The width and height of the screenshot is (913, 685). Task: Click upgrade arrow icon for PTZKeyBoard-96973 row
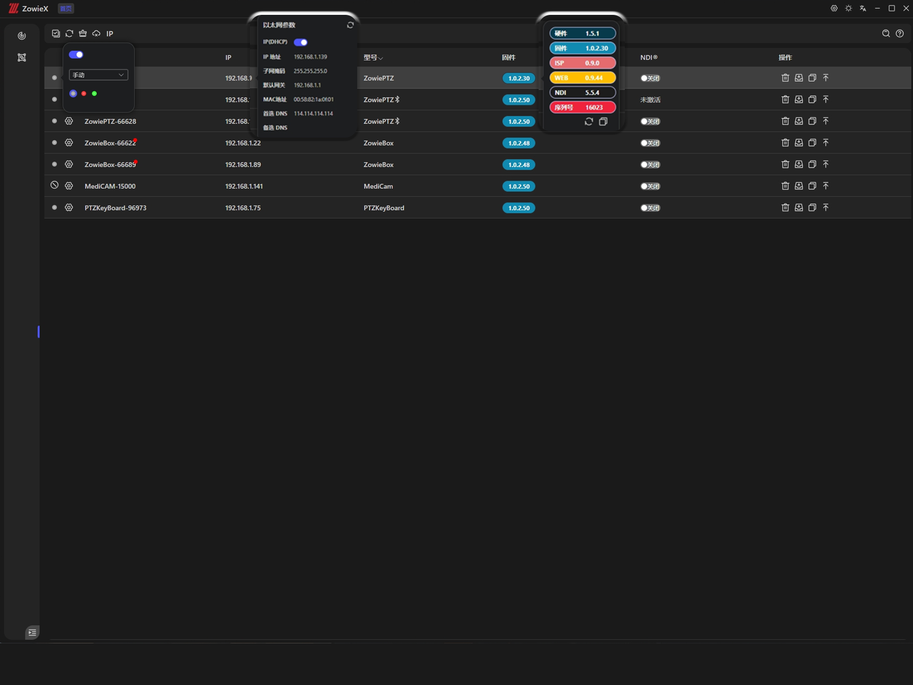click(826, 208)
